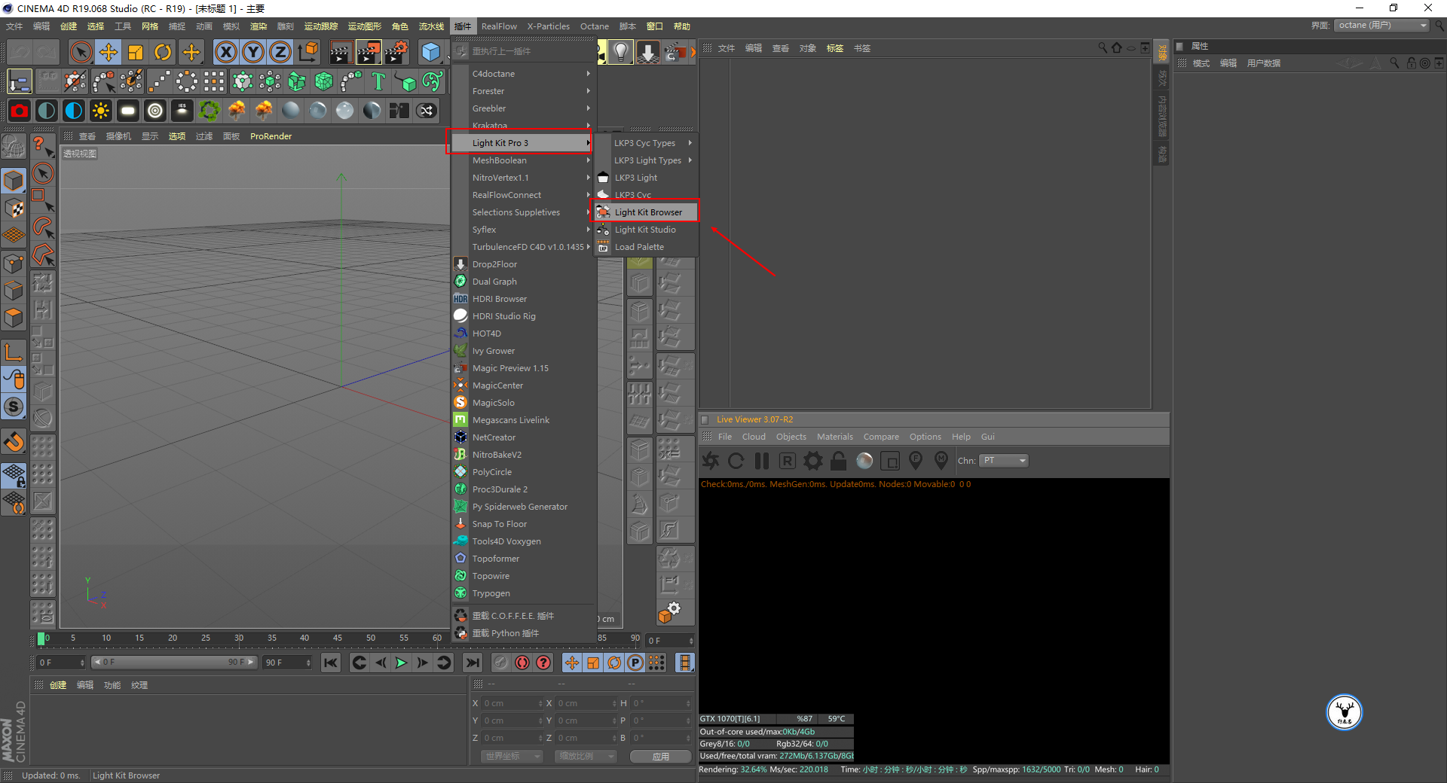Image resolution: width=1447 pixels, height=783 pixels.
Task: Open ProRender viewport menu
Action: [271, 136]
